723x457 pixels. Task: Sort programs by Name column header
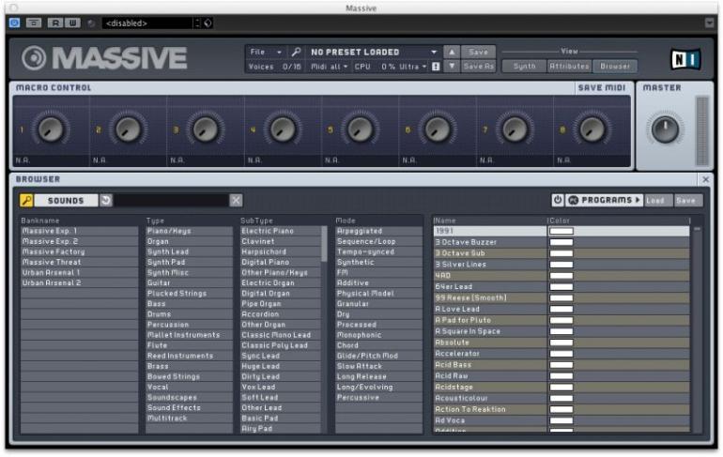click(x=489, y=221)
